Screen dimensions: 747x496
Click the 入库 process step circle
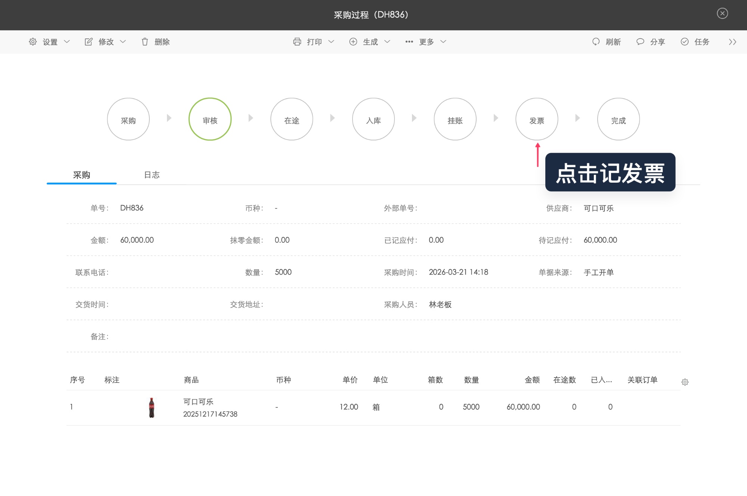tap(373, 119)
